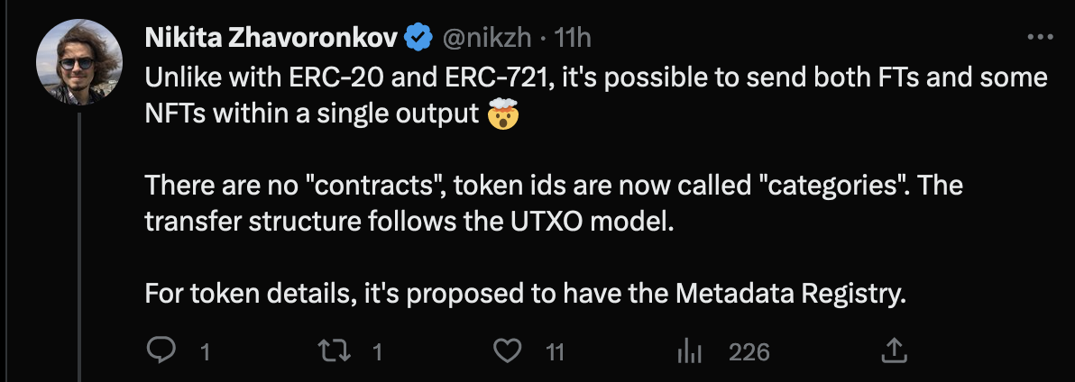
Task: Click the 226 views count
Action: click(749, 351)
